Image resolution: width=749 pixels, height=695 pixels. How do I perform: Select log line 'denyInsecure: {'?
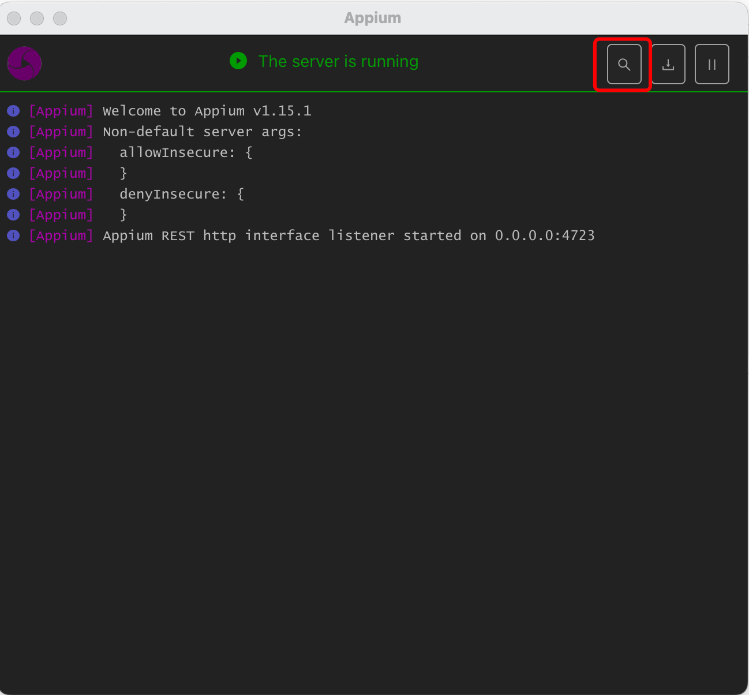coord(182,194)
